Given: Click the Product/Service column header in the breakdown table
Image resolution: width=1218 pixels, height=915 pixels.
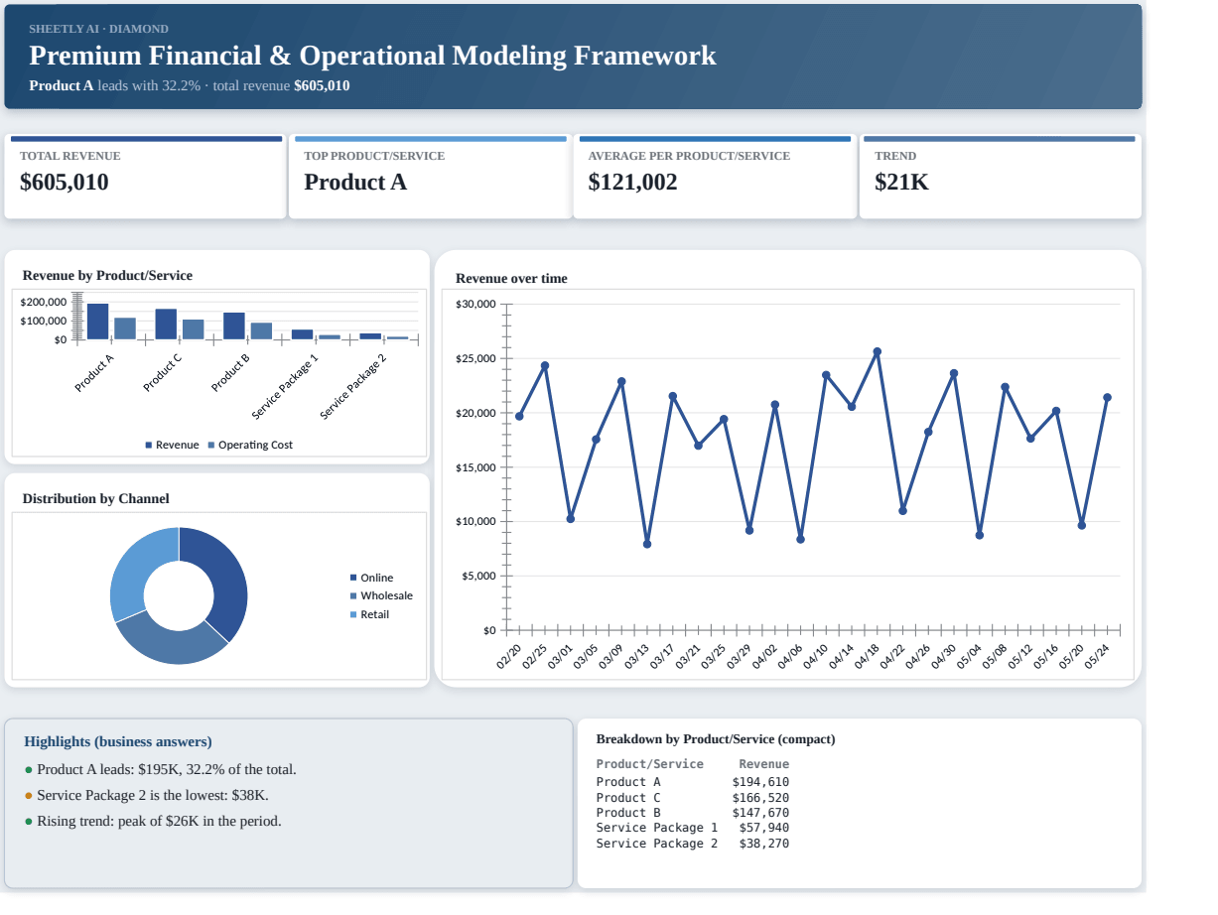Looking at the screenshot, I should click(649, 764).
